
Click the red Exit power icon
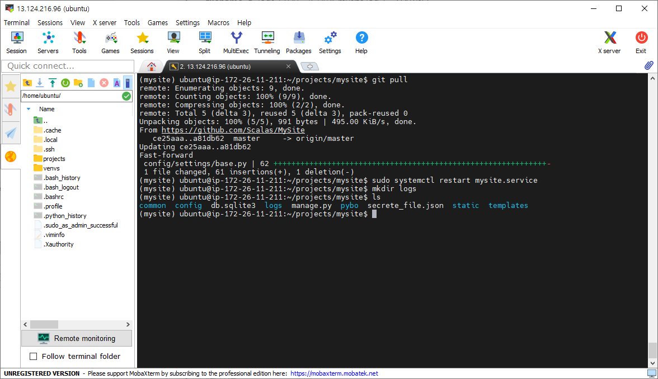pyautogui.click(x=641, y=42)
